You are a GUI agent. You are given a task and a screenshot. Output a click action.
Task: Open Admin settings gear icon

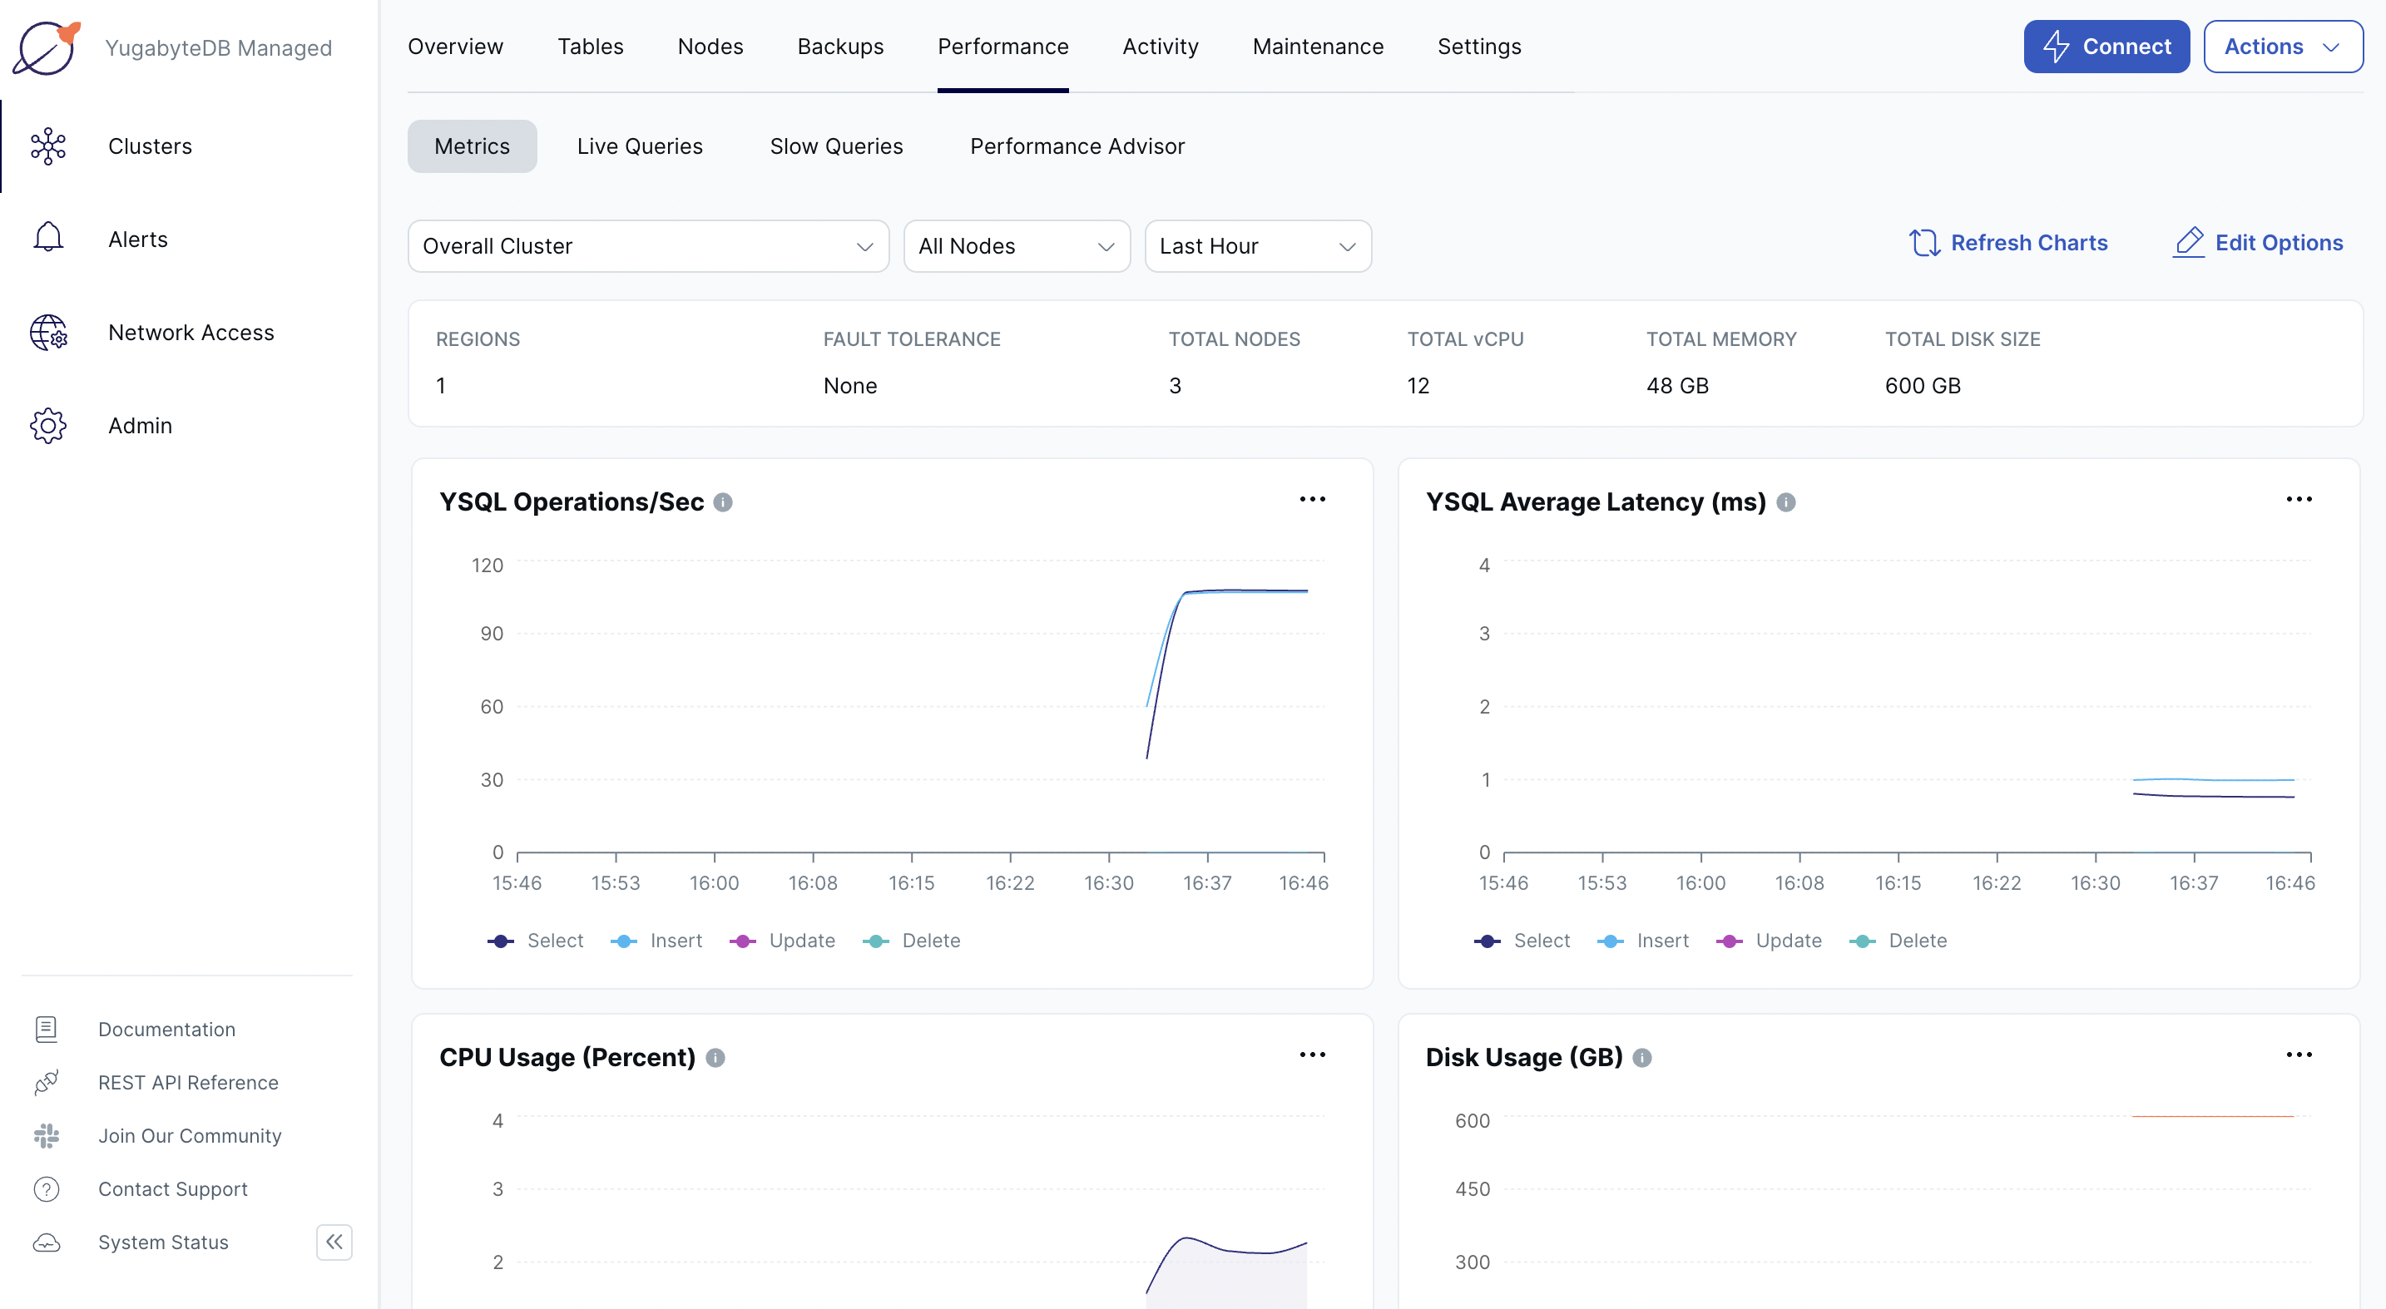coord(48,425)
